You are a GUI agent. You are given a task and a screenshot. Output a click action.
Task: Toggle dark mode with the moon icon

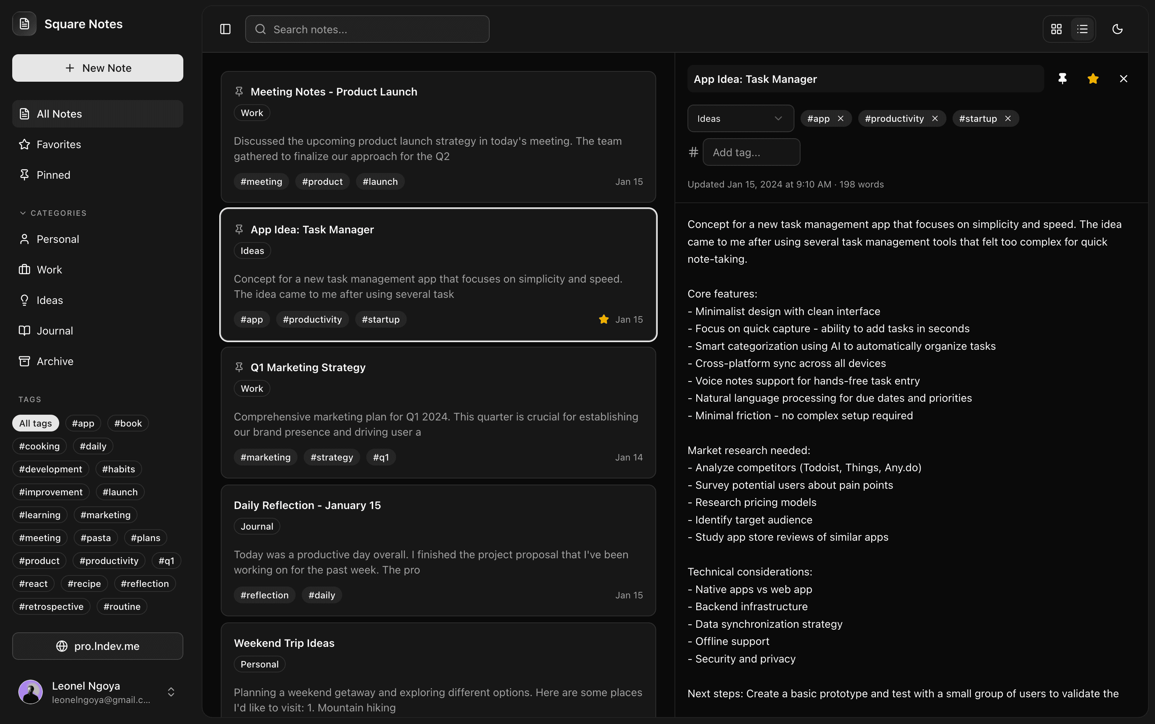[1118, 29]
